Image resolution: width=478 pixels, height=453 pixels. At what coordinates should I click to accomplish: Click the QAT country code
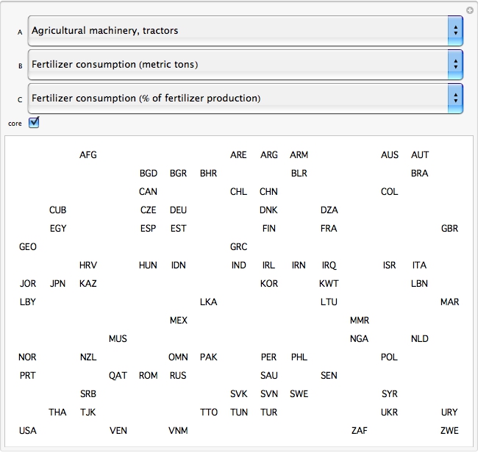click(118, 375)
